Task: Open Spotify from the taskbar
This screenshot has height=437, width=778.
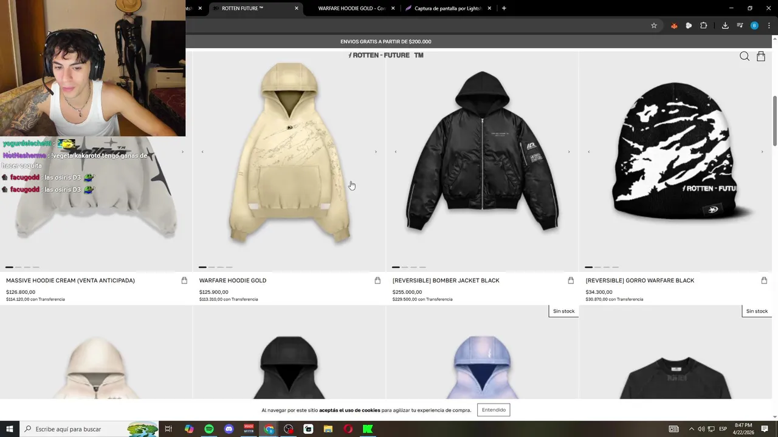Action: 209,429
